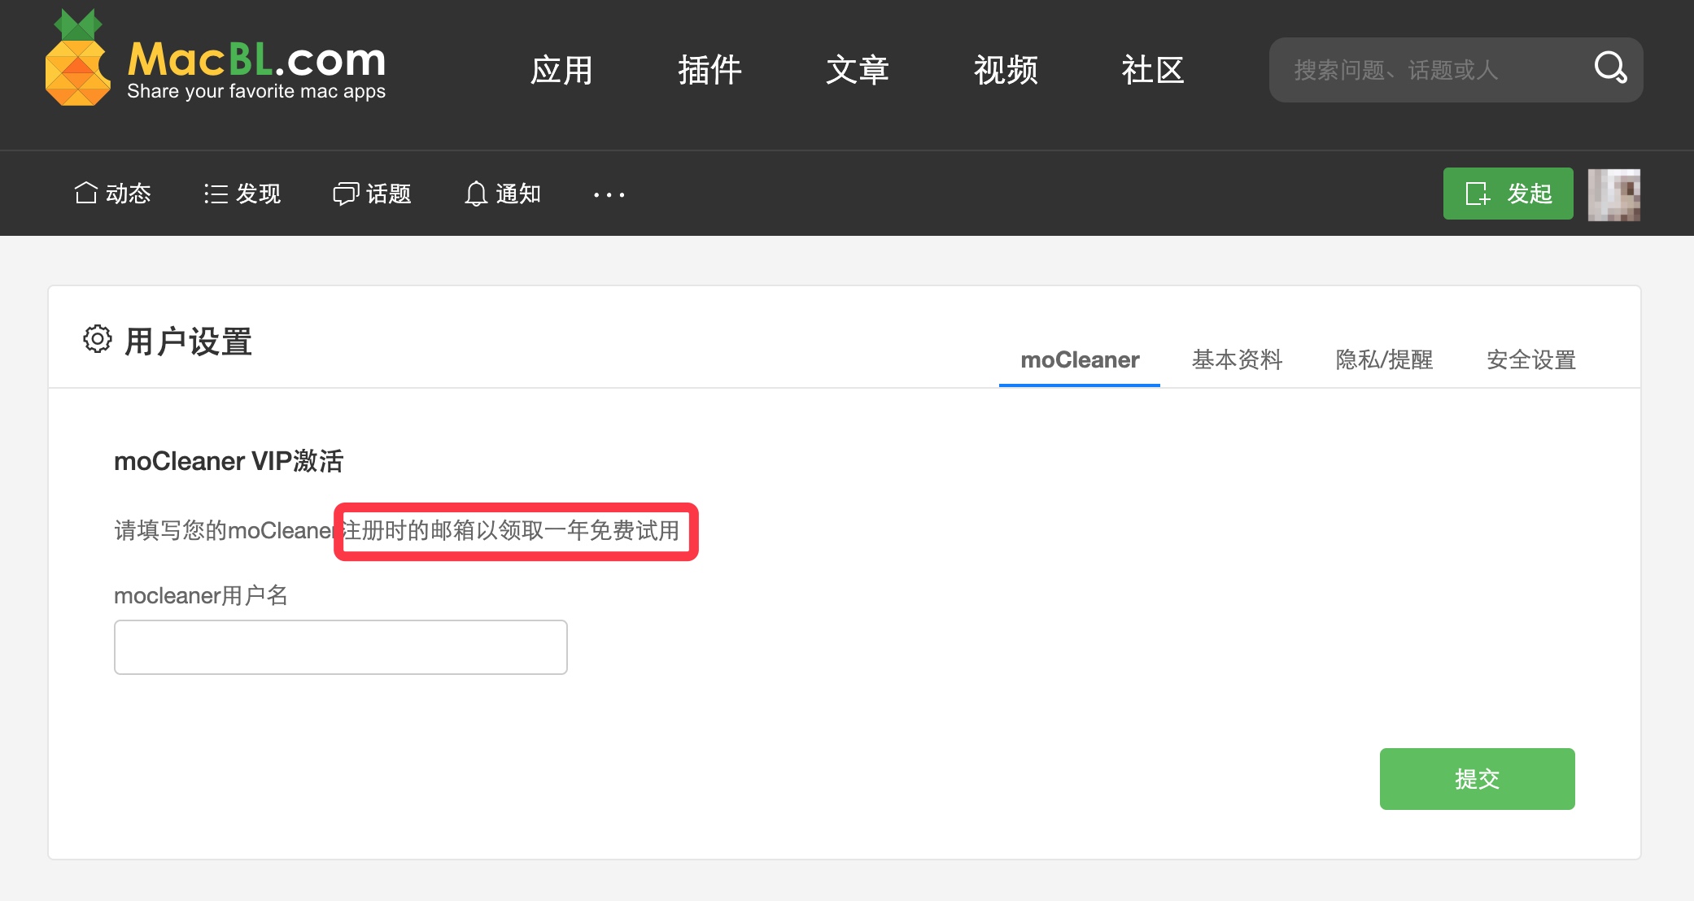Screen dimensions: 1694x901
Task: Open the 社区 navigation menu
Action: point(1153,70)
